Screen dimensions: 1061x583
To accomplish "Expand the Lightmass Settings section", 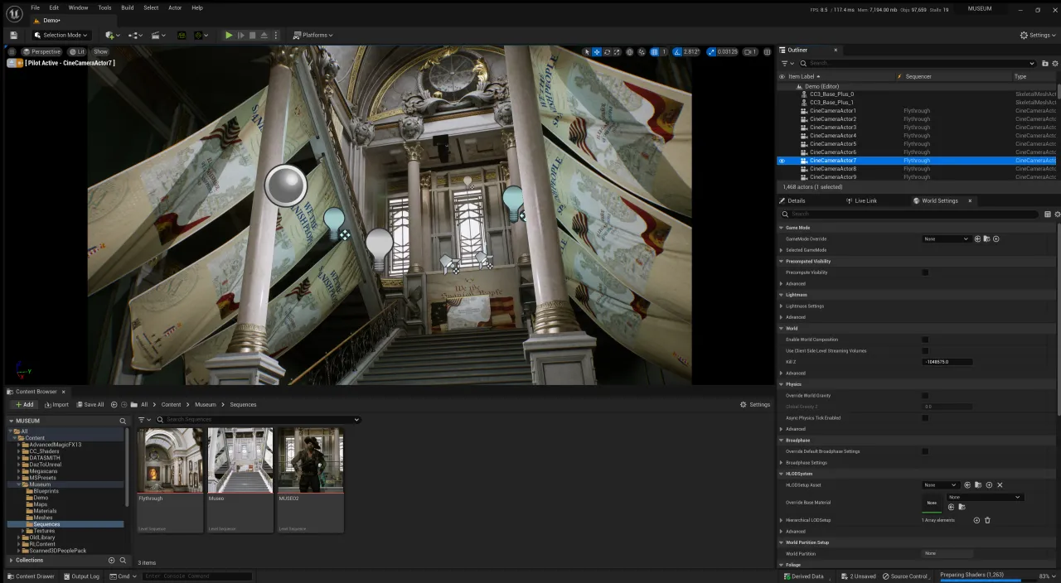I will pyautogui.click(x=805, y=306).
